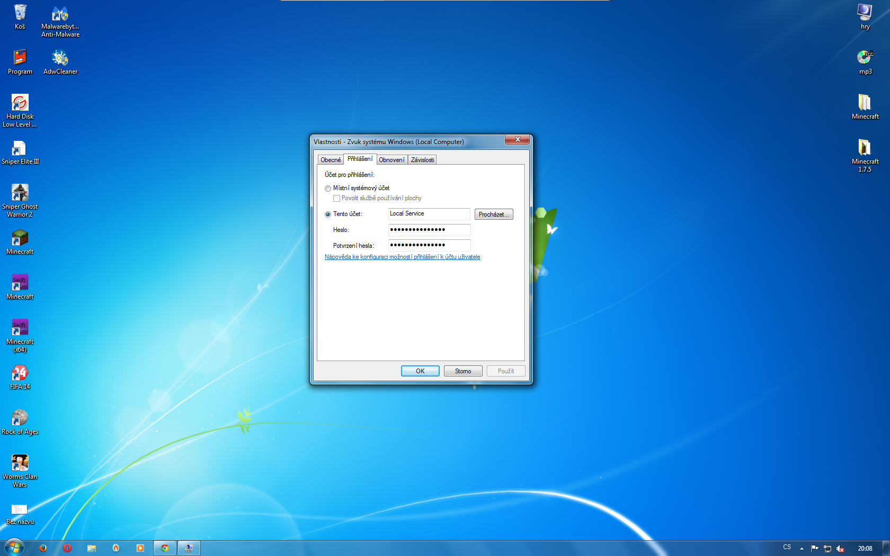
Task: Click into the Heslo password field
Action: (429, 230)
